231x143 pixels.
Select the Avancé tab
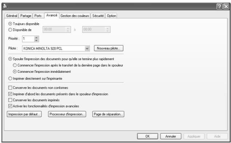(52, 15)
